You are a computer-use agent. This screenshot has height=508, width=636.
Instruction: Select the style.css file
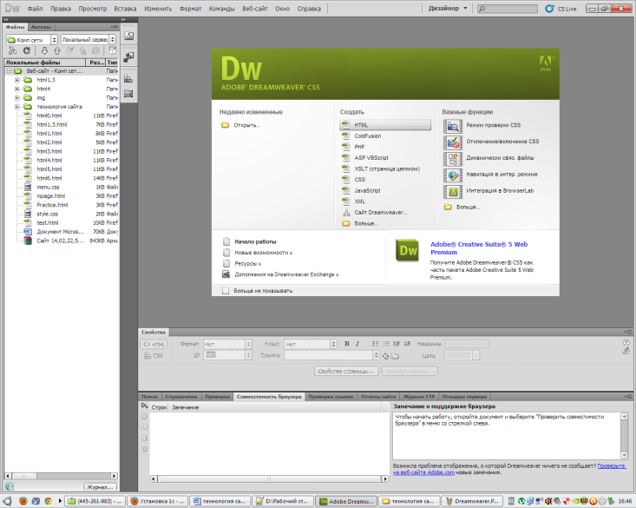point(48,214)
